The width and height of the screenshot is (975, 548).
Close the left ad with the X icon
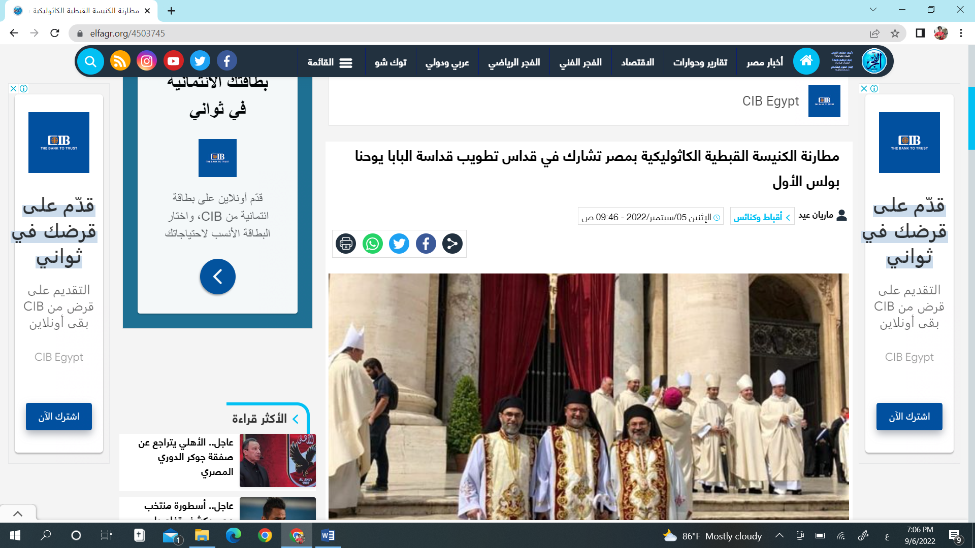click(x=14, y=88)
